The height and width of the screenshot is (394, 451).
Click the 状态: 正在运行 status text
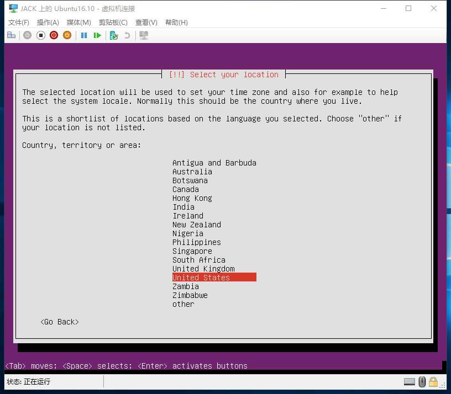click(29, 382)
